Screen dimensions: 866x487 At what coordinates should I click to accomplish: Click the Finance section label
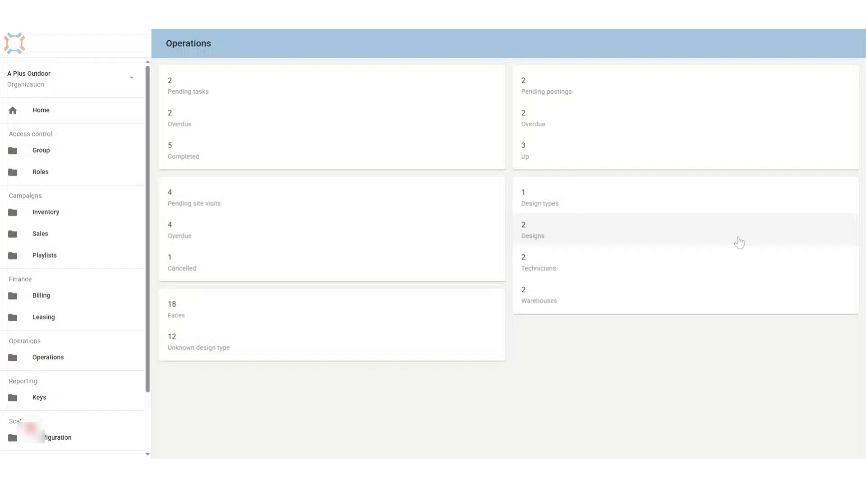(x=20, y=280)
